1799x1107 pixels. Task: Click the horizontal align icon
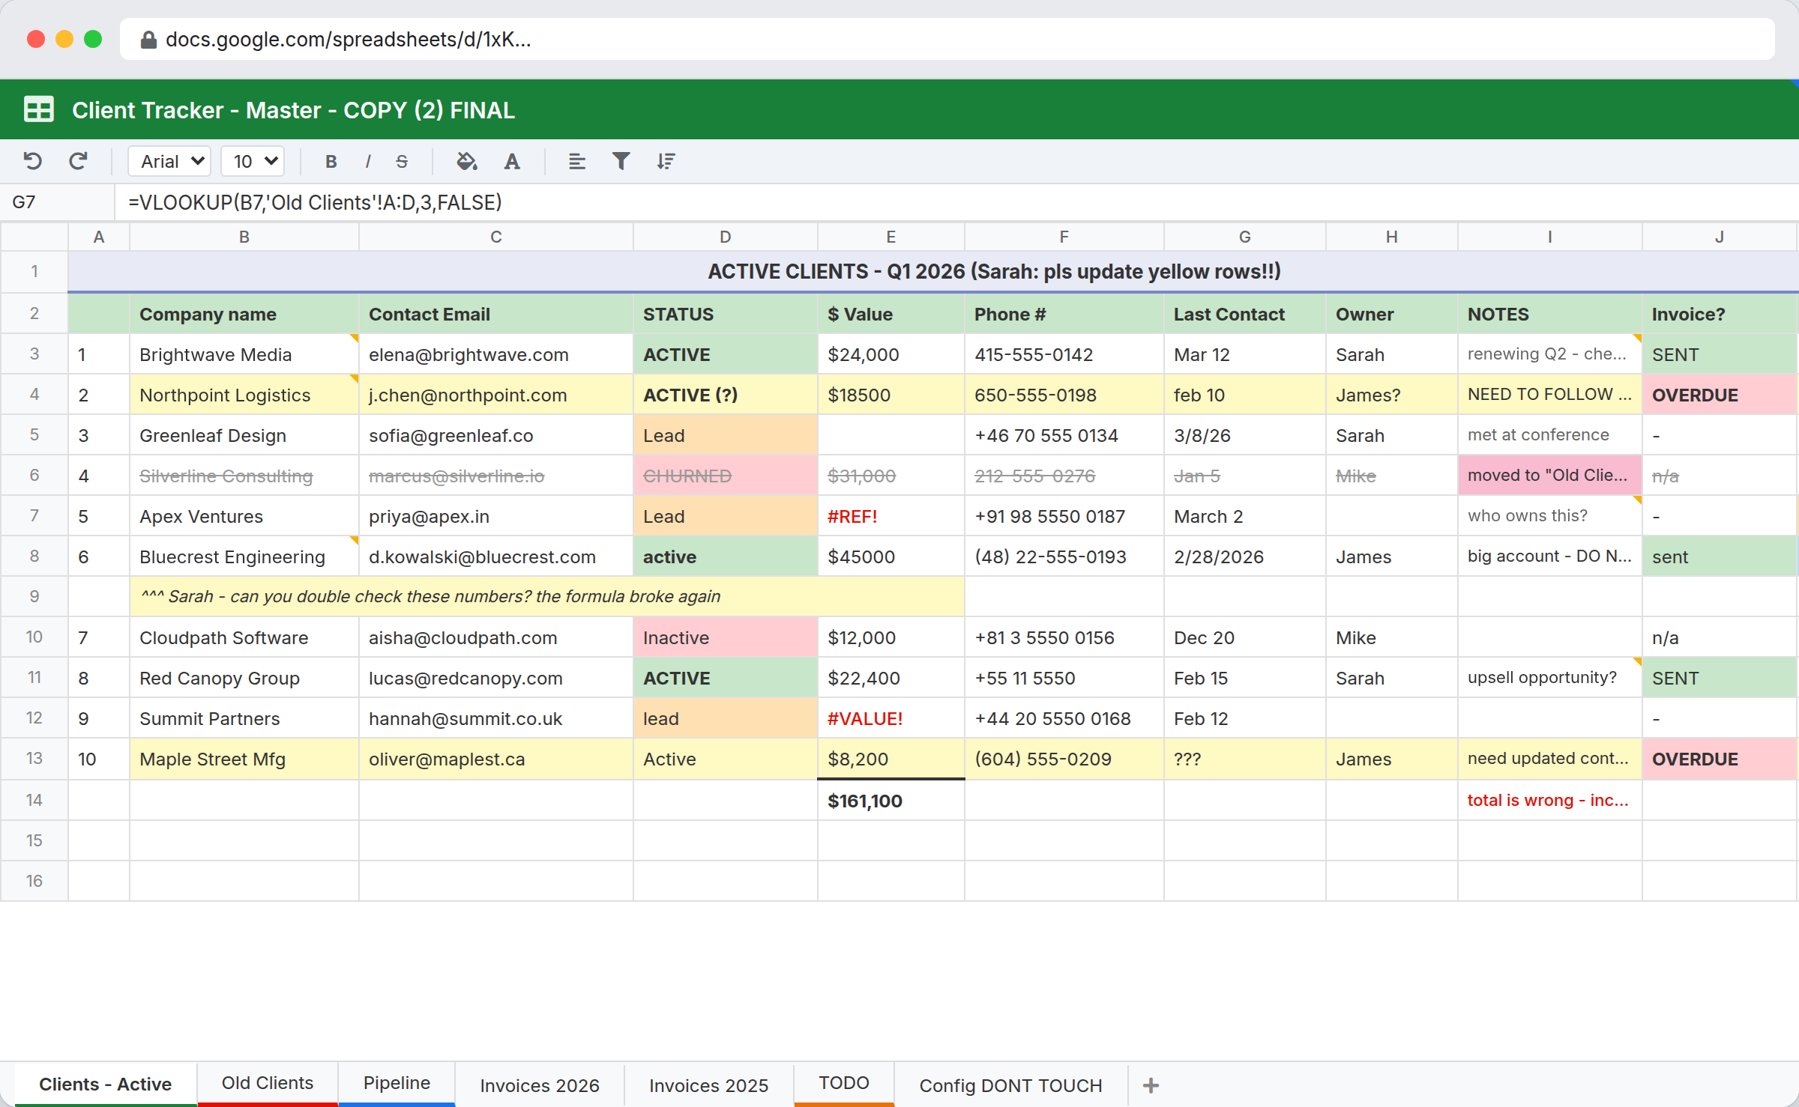[576, 161]
